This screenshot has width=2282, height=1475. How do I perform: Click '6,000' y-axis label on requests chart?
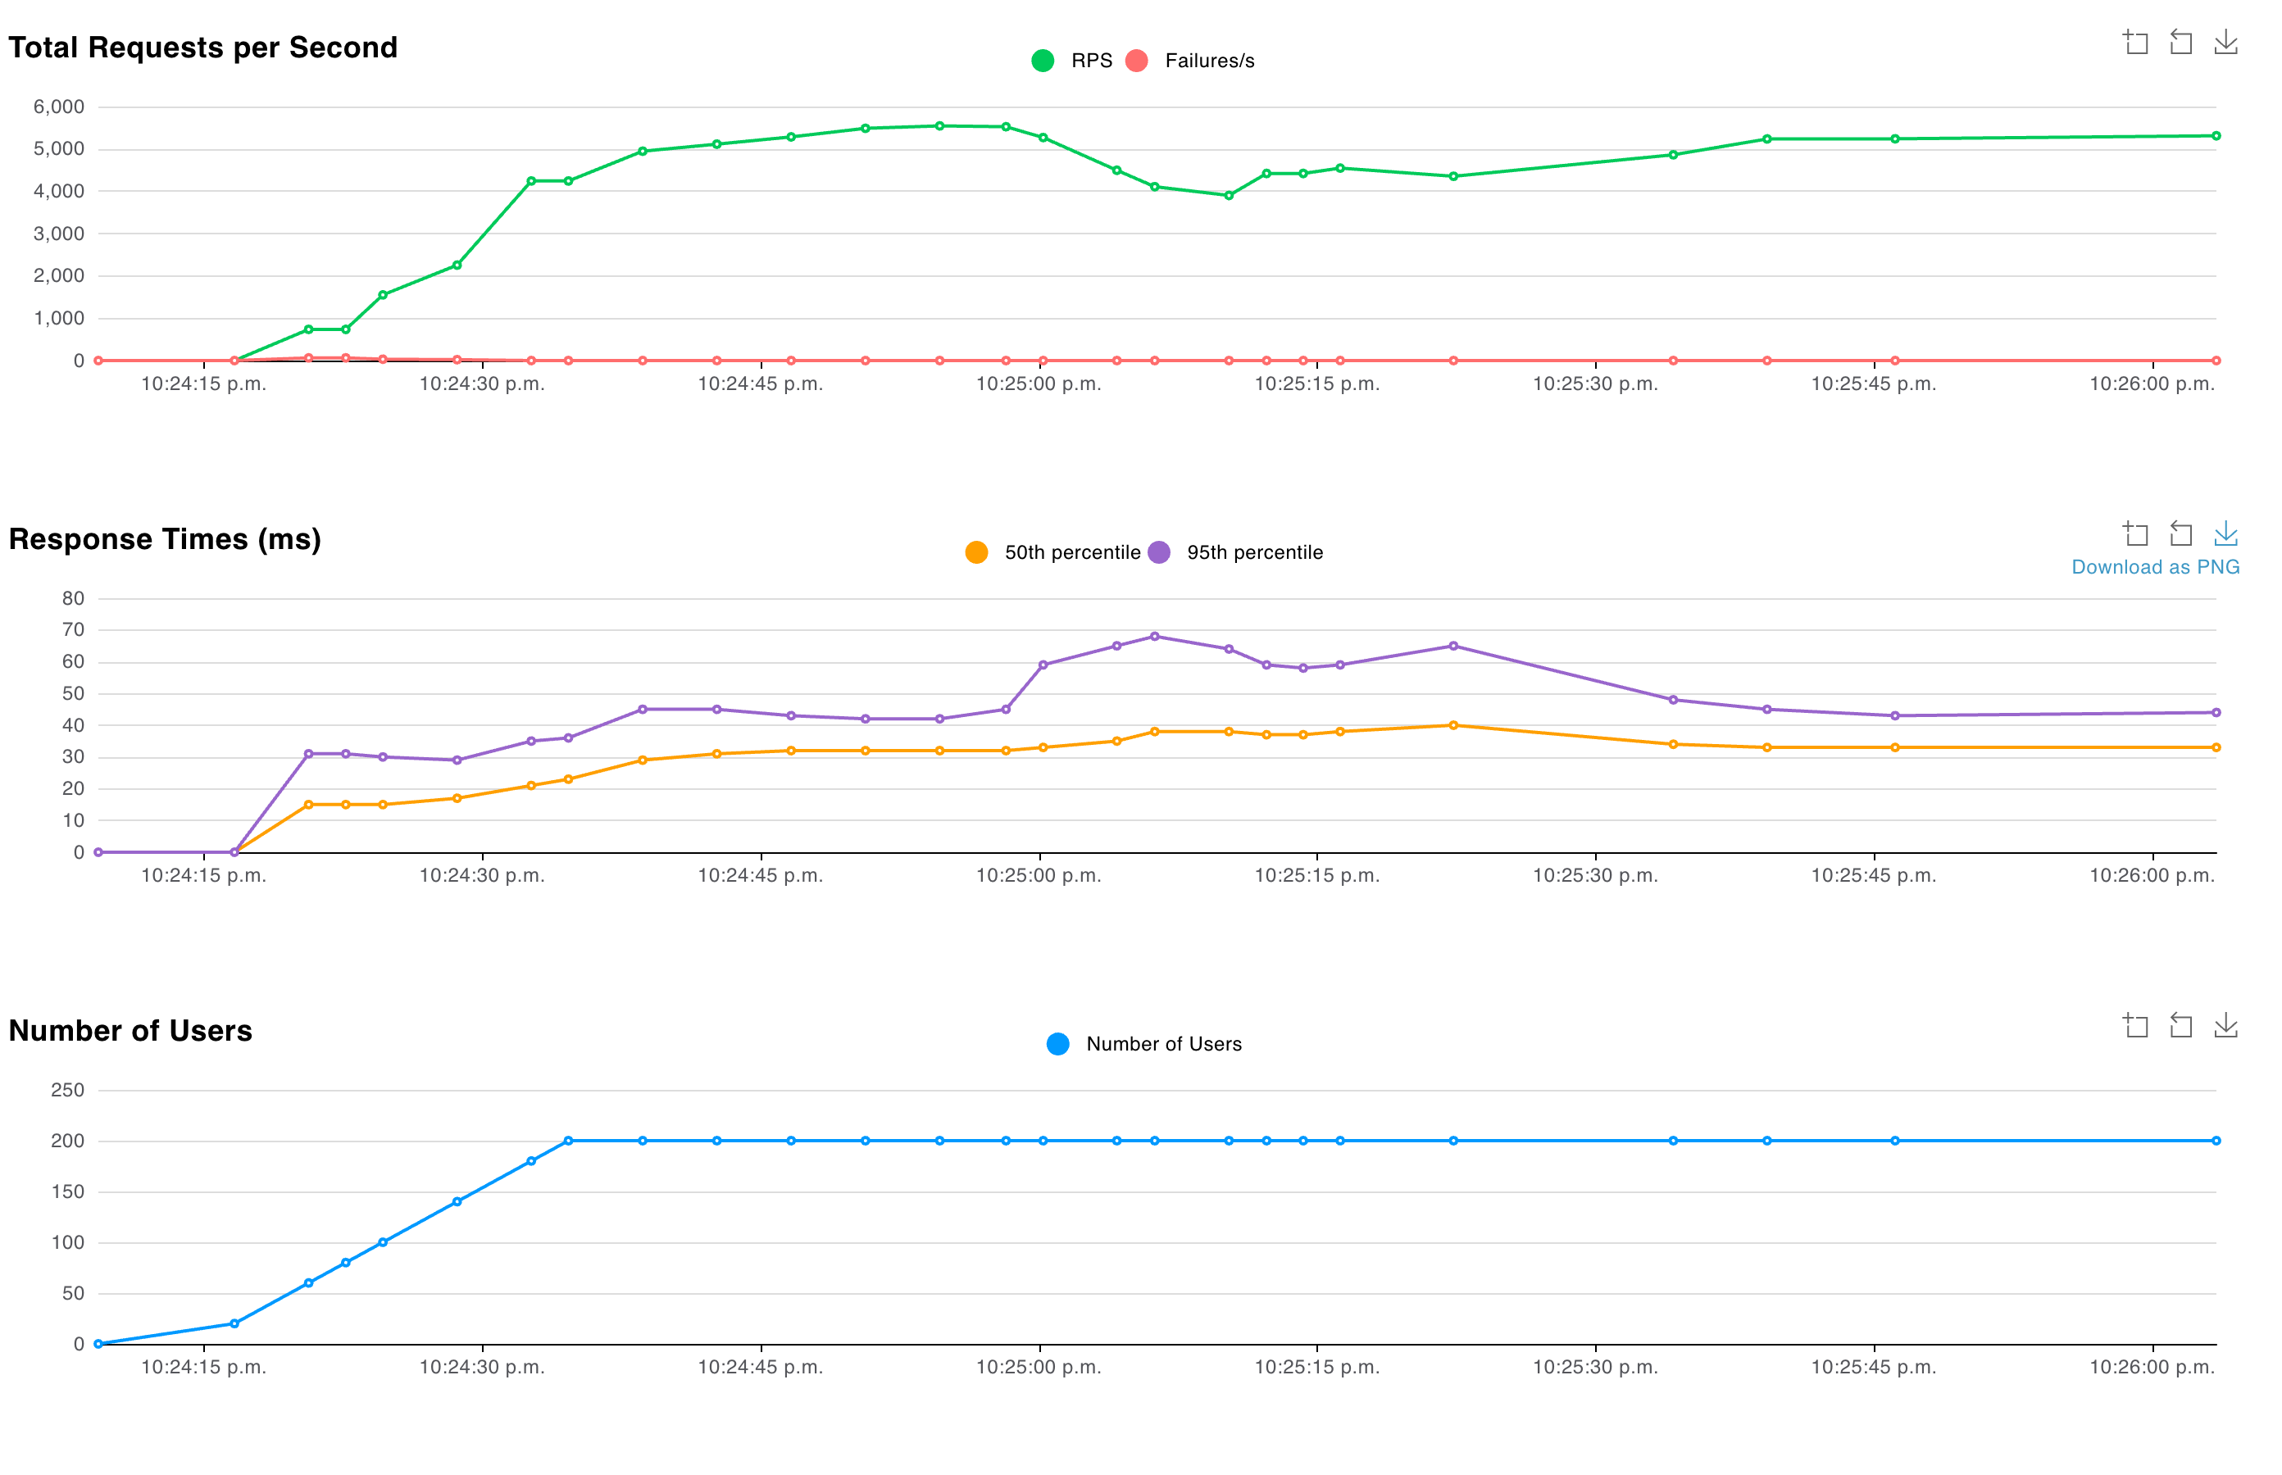click(58, 107)
